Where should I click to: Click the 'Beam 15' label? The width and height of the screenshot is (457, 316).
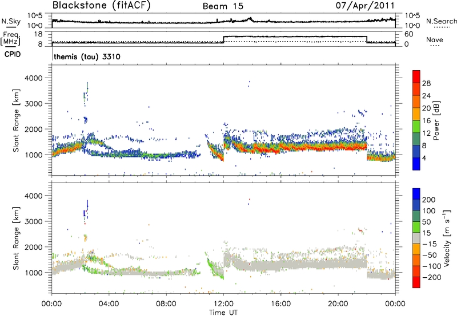click(x=223, y=6)
